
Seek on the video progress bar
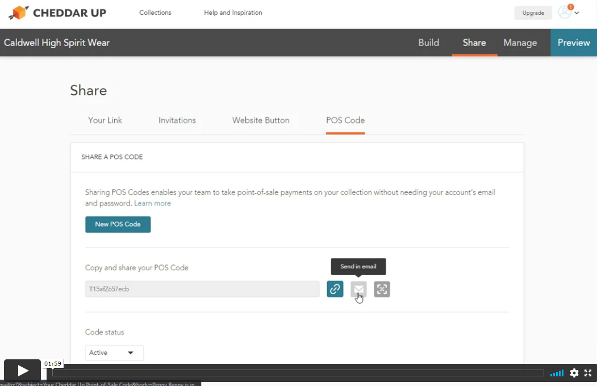tap(298, 373)
